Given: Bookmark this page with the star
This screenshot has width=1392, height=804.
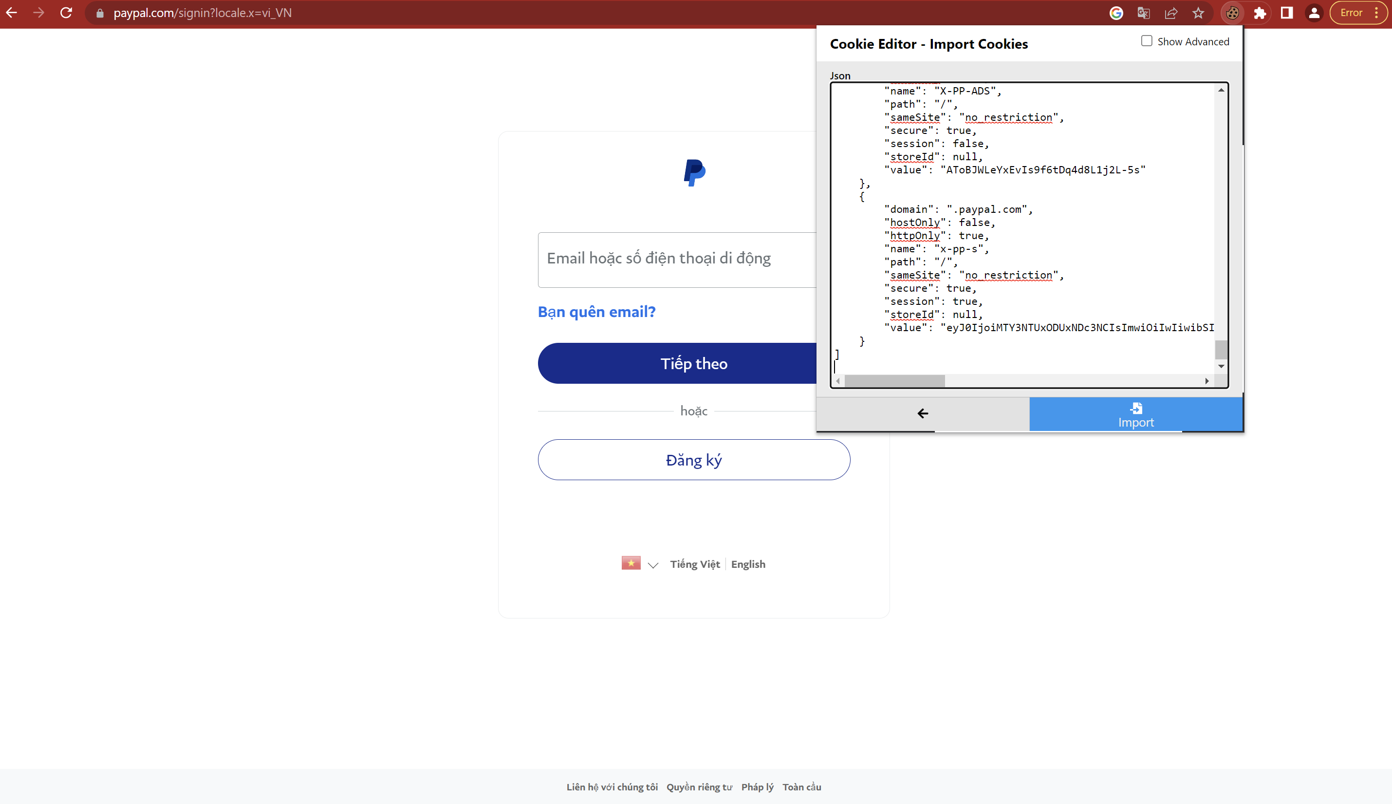Looking at the screenshot, I should click(x=1198, y=13).
